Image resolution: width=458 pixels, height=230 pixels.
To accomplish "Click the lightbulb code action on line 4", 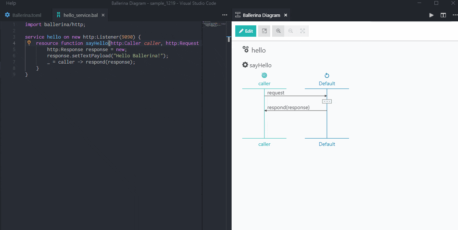I will point(29,43).
